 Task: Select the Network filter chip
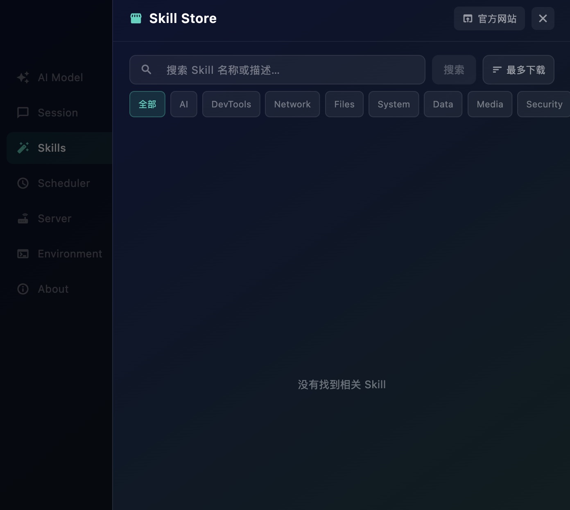(292, 104)
